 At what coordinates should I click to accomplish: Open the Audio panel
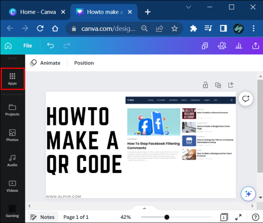coord(12,160)
